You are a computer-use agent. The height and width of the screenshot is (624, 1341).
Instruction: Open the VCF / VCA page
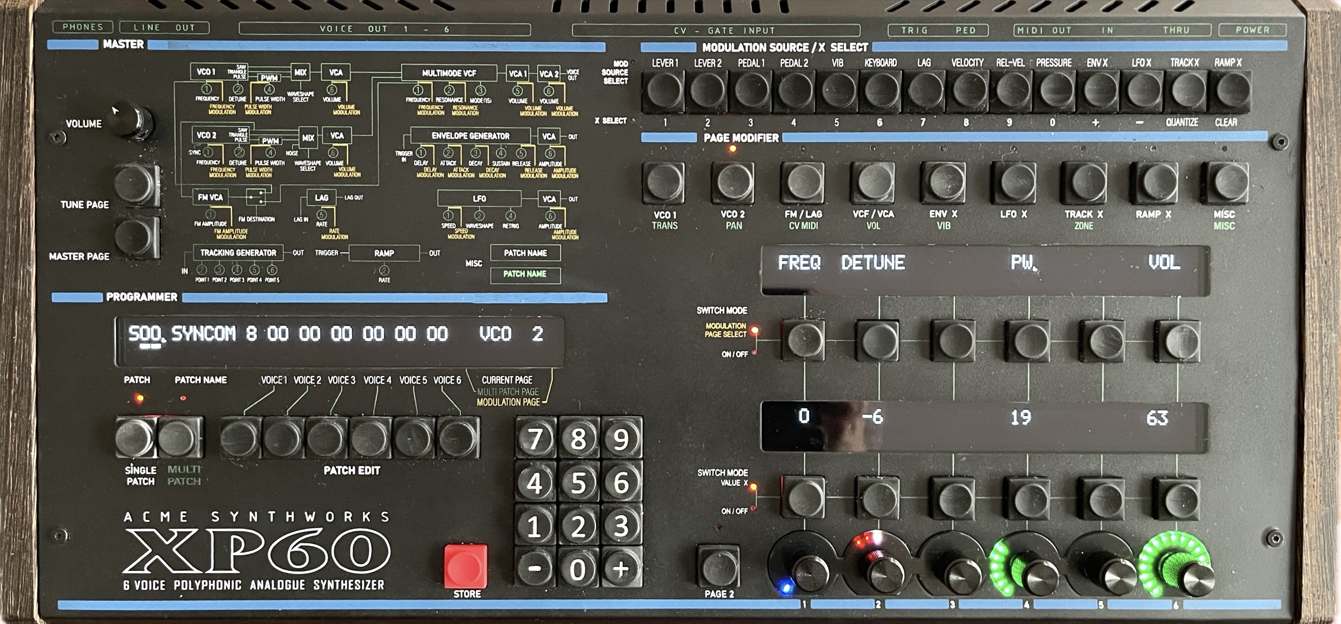(x=873, y=182)
